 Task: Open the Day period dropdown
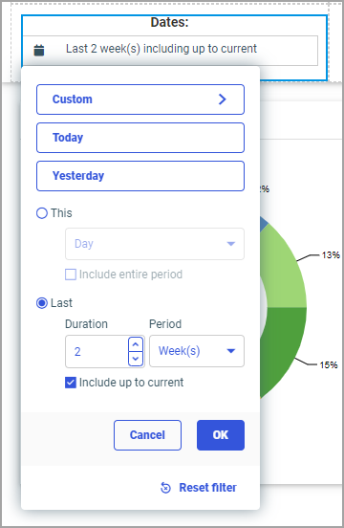point(155,244)
